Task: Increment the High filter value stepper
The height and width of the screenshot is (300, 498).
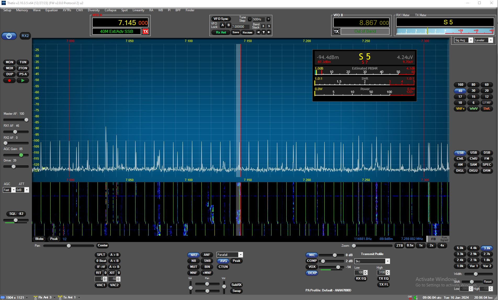Action: (x=388, y=271)
